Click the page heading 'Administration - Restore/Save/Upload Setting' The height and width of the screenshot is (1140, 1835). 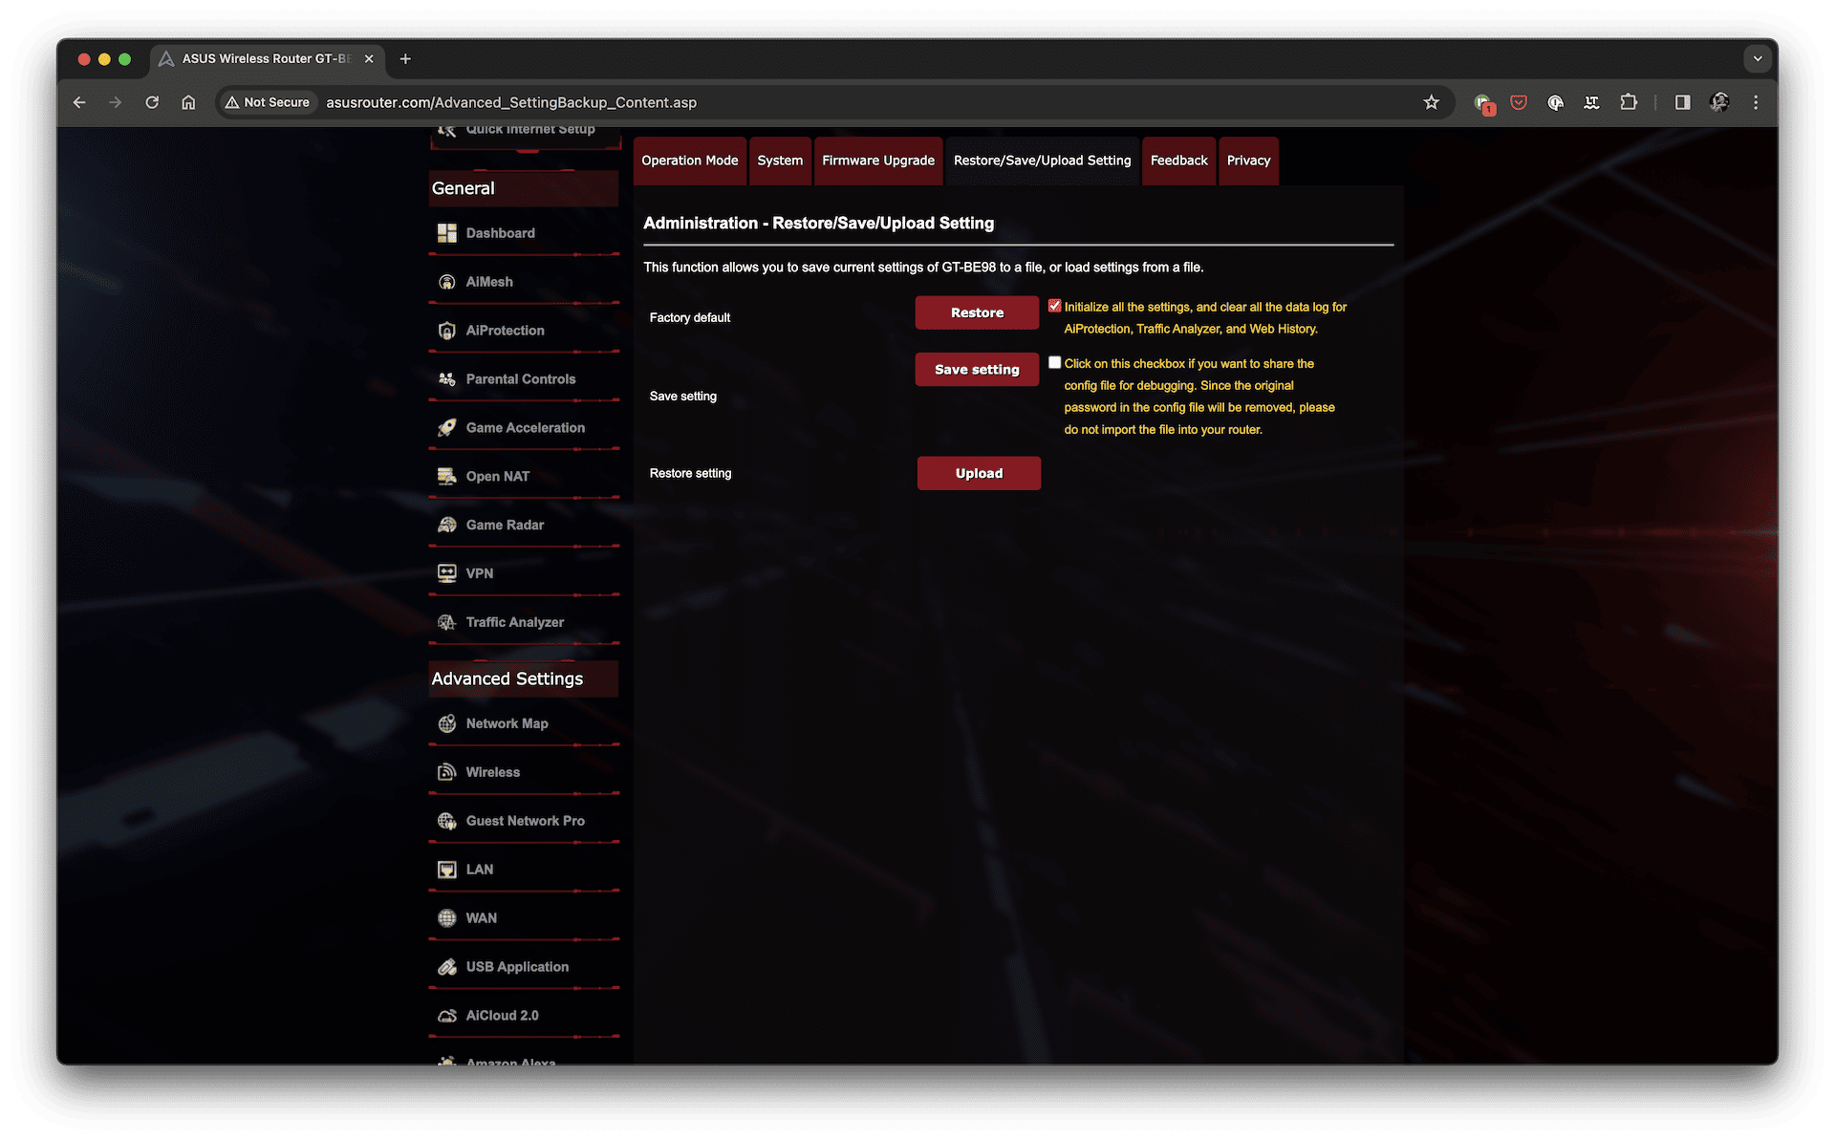coord(819,223)
